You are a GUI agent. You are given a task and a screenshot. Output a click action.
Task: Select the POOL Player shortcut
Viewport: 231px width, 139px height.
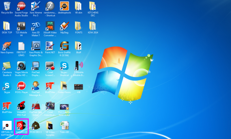(x=21, y=86)
